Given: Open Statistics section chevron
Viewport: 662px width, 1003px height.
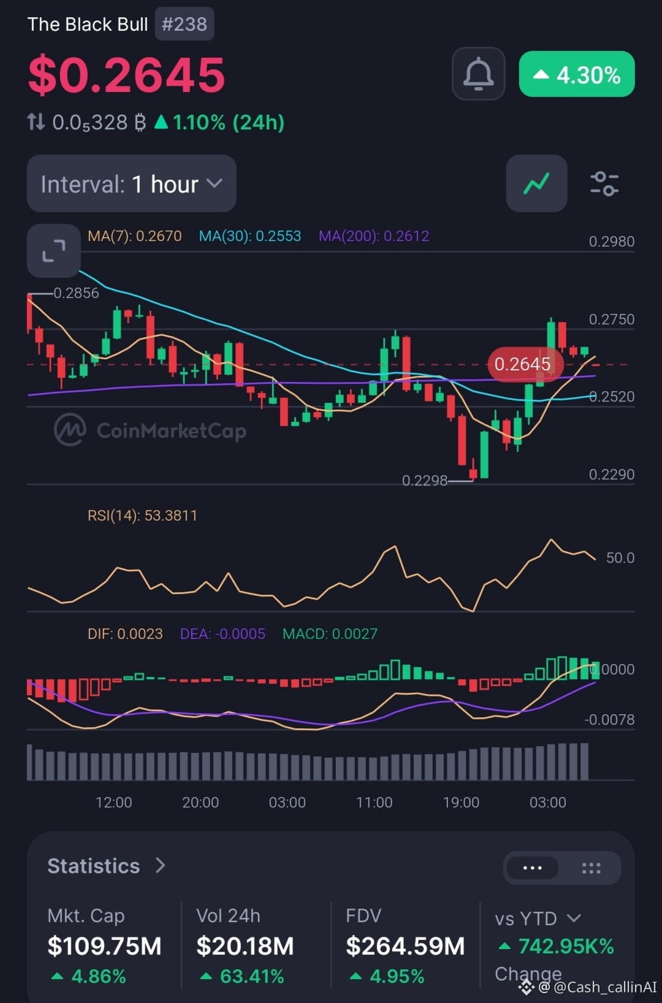Looking at the screenshot, I should point(161,865).
